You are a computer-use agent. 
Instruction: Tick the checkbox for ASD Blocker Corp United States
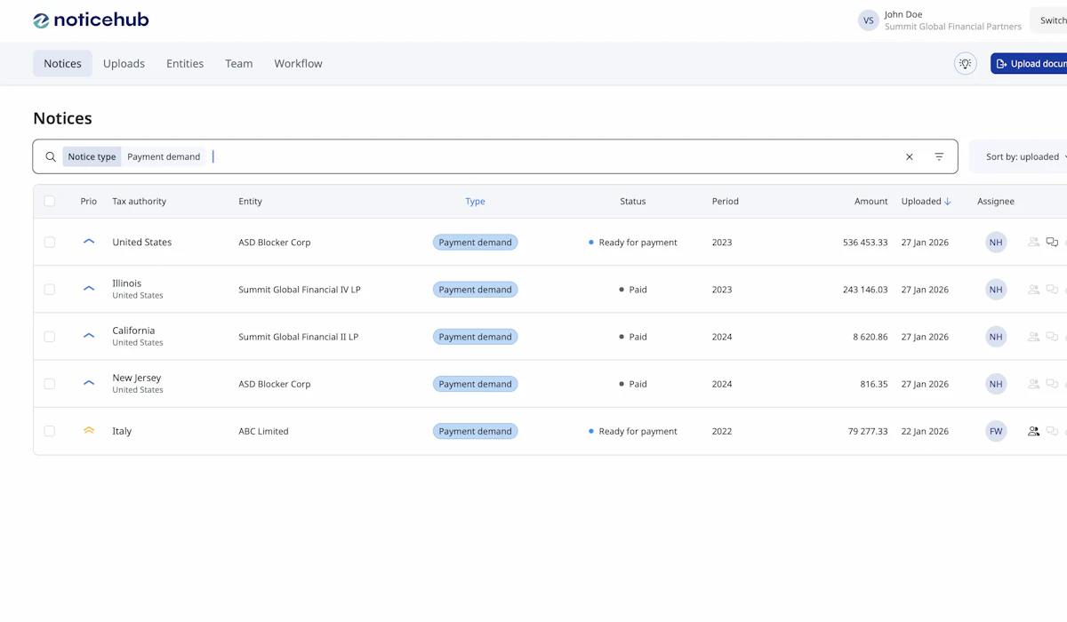point(50,243)
